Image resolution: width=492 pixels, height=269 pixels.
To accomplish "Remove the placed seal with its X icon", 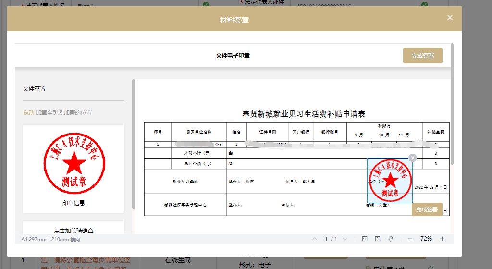I will (413, 158).
